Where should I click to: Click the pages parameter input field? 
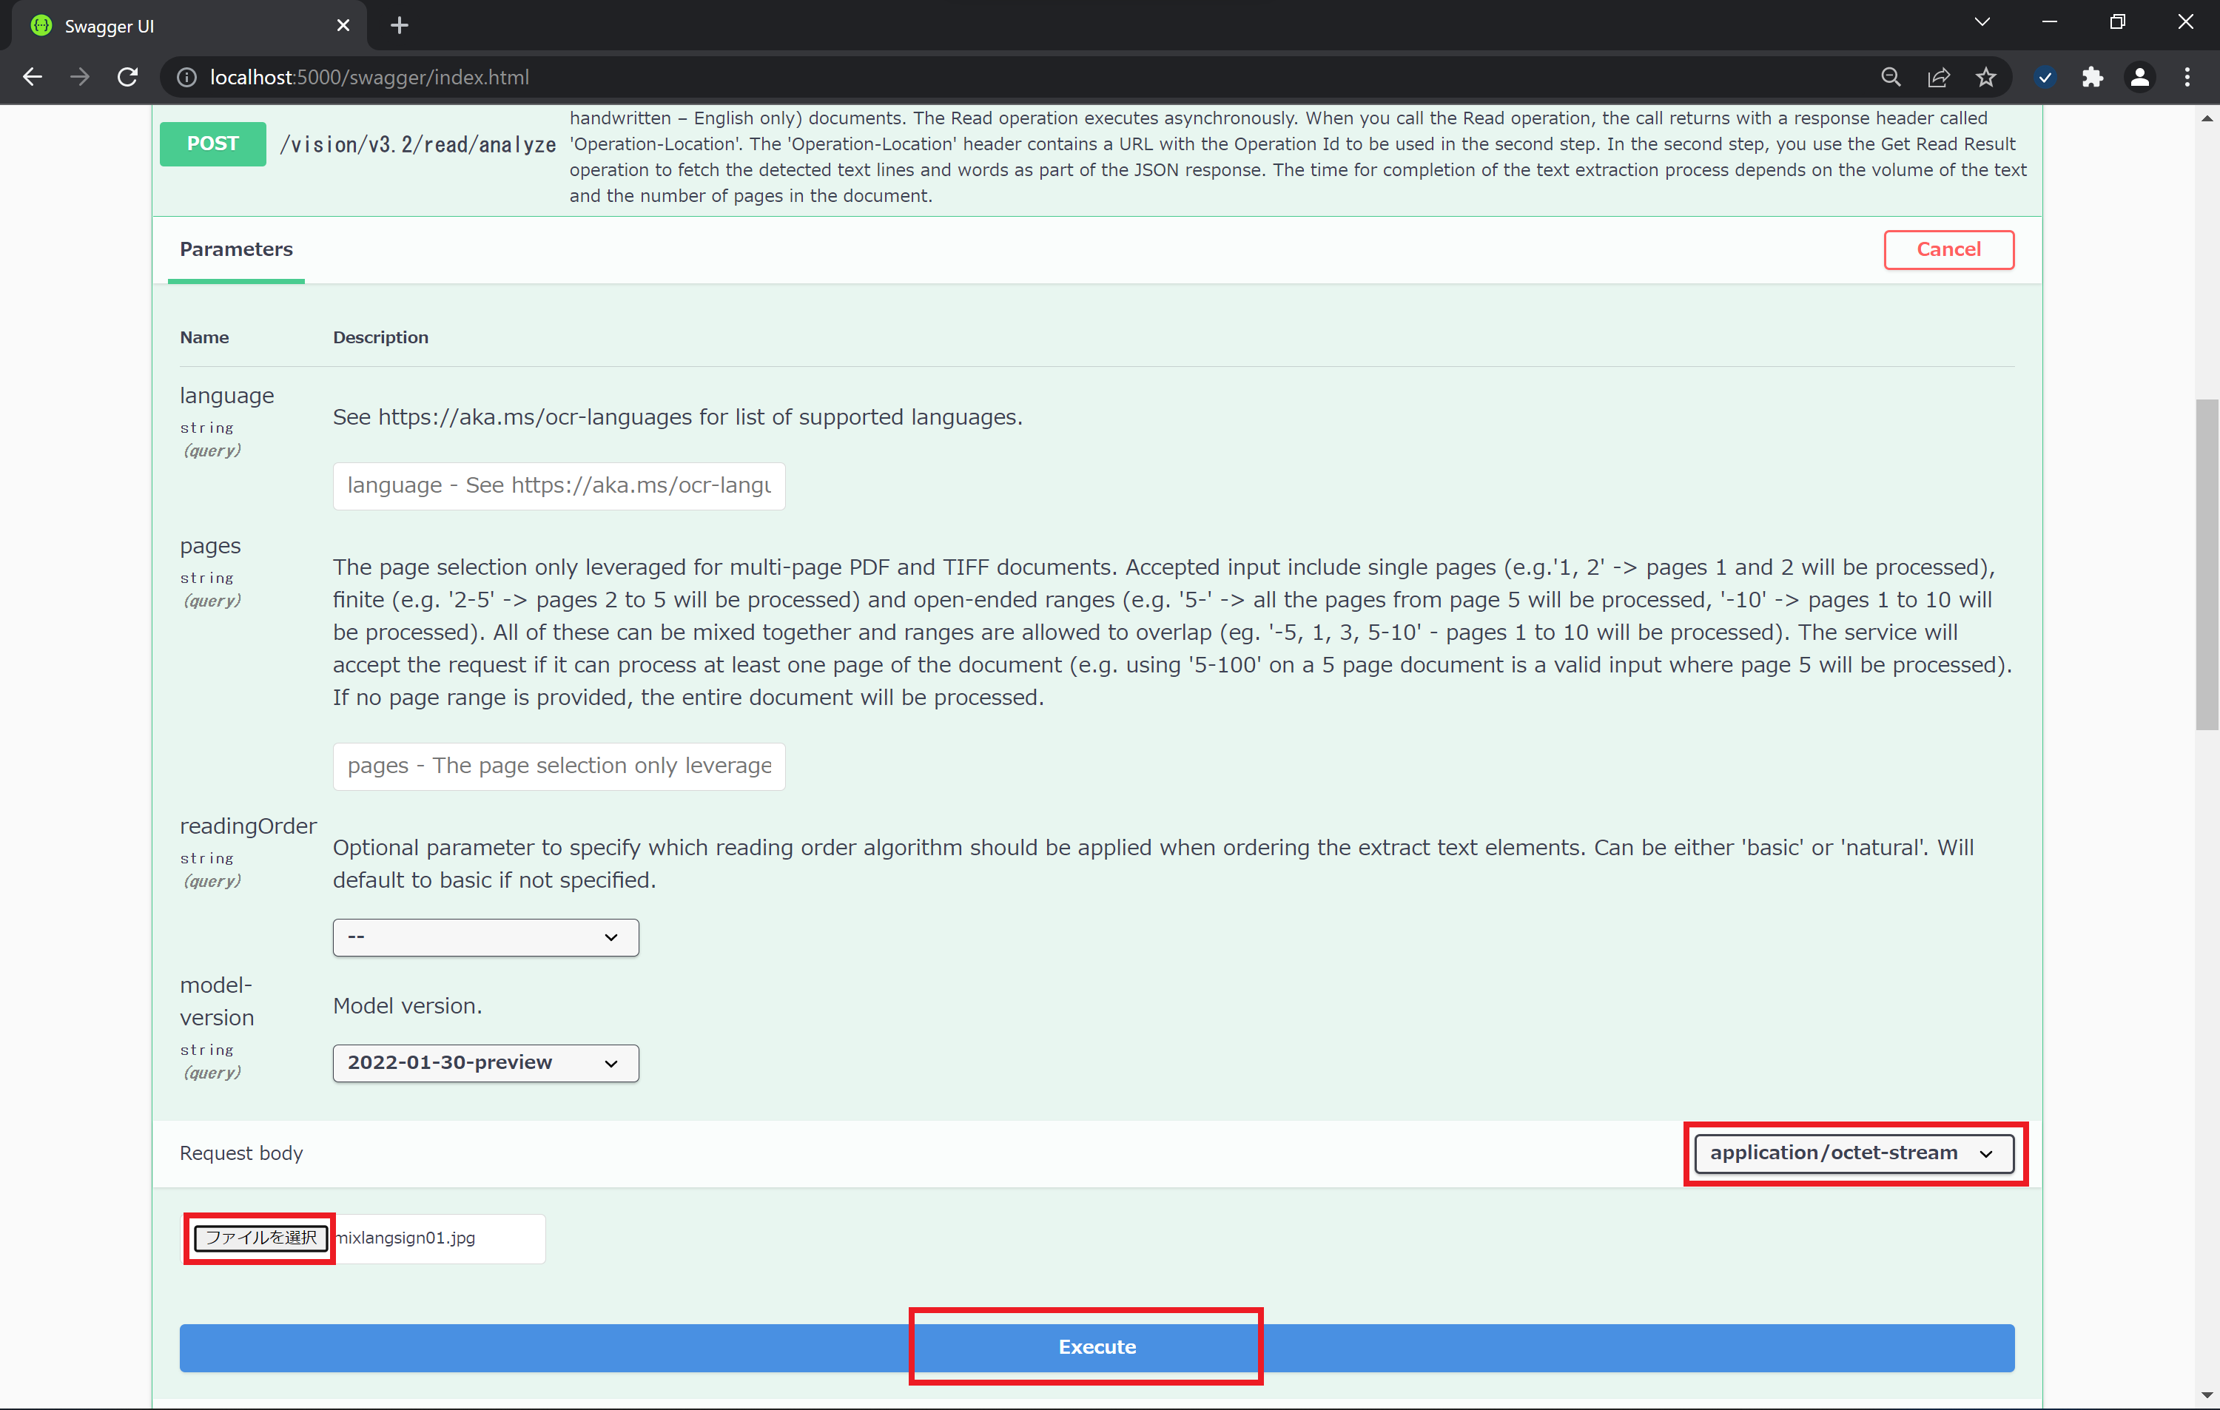559,766
